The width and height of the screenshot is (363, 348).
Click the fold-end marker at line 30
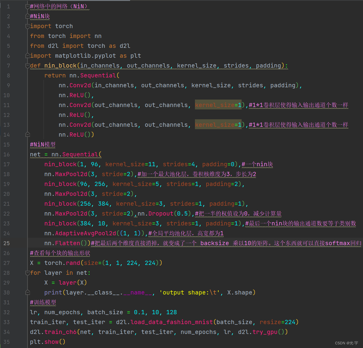click(x=27, y=292)
